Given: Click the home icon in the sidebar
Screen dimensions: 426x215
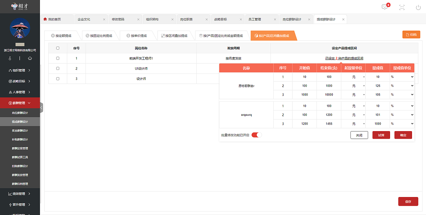Looking at the screenshot, I should pos(30,58).
